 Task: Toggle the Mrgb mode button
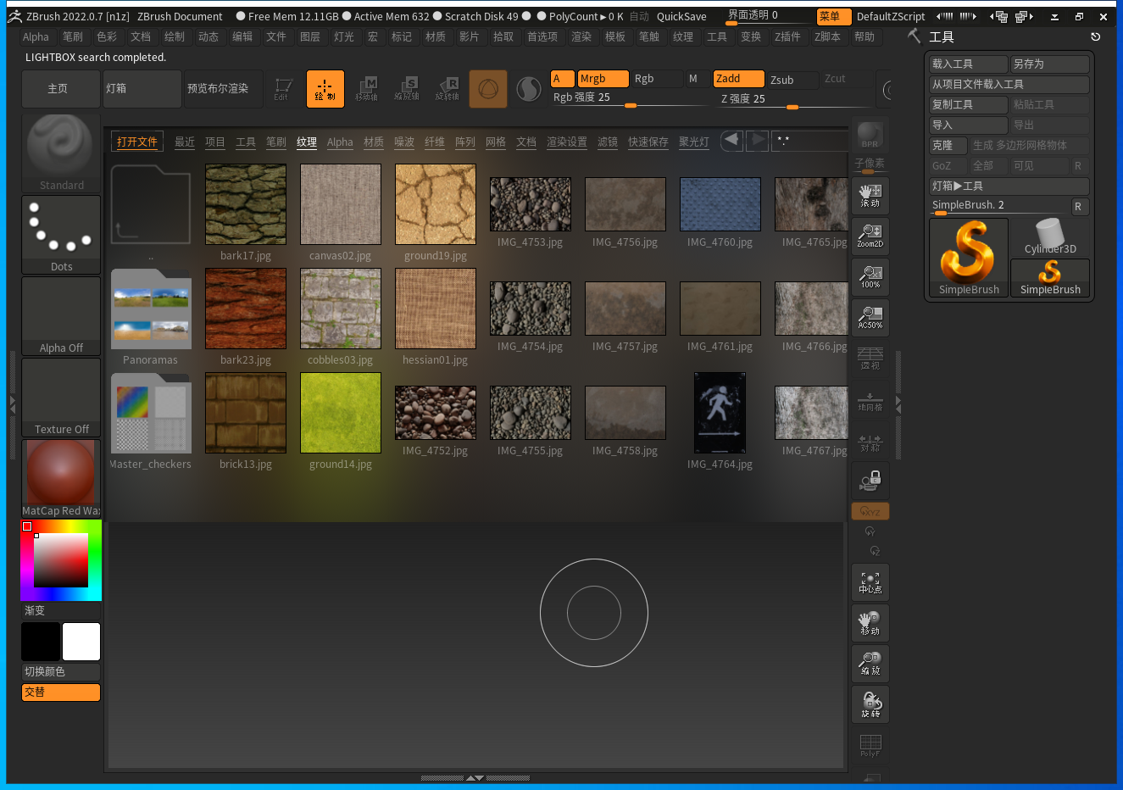pos(603,79)
